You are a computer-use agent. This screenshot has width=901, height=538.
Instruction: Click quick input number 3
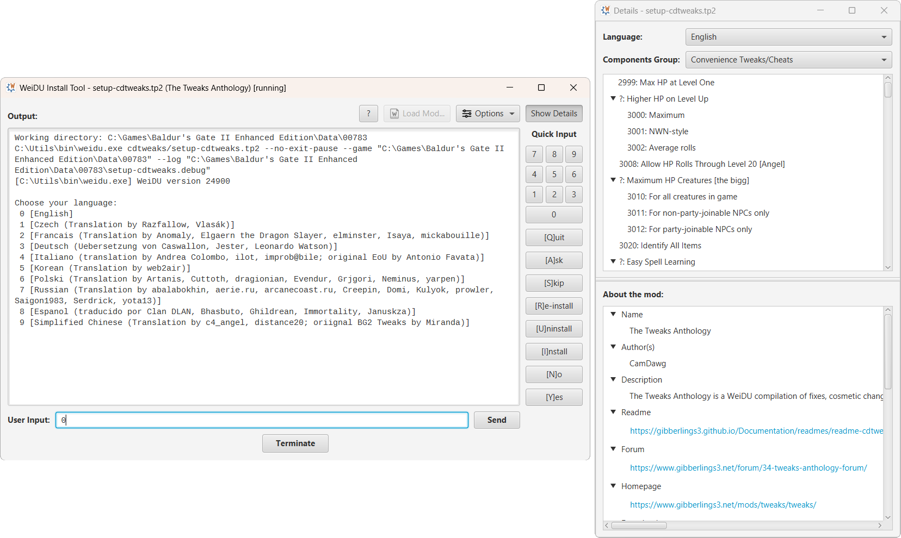click(x=574, y=195)
